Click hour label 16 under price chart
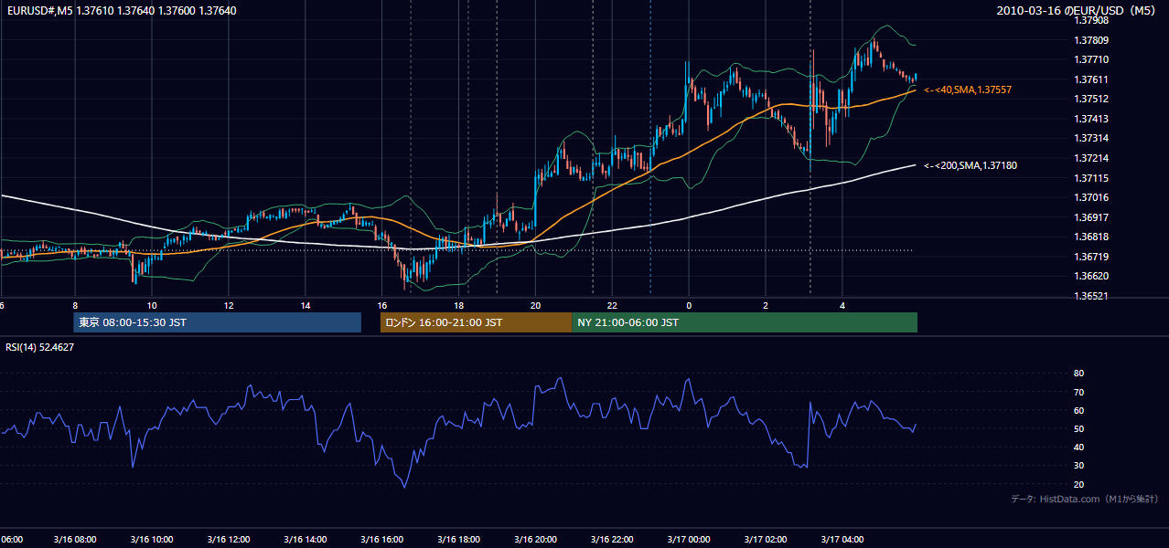This screenshot has height=548, width=1169. pyautogui.click(x=382, y=306)
